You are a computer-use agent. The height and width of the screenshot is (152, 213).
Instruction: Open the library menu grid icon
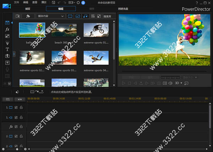93,16
